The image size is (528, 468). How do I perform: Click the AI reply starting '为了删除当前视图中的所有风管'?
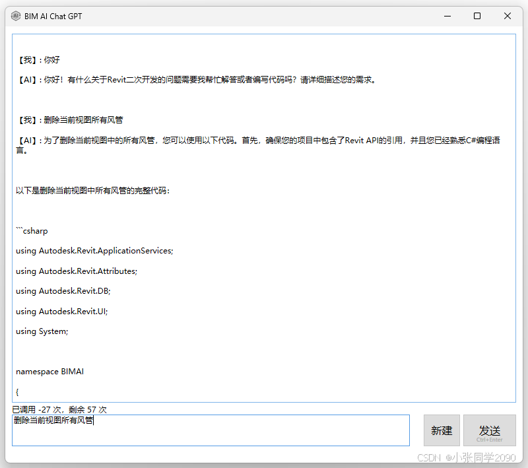258,145
